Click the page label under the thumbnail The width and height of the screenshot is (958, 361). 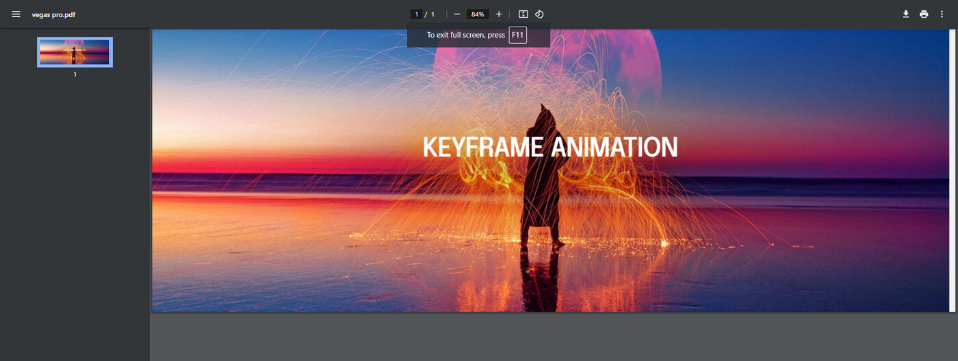tap(75, 74)
